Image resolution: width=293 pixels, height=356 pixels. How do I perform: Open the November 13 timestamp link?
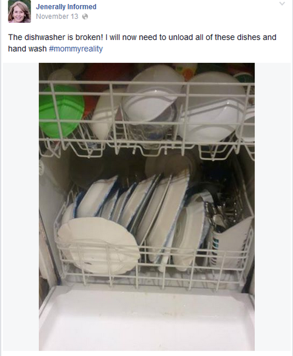coord(57,16)
